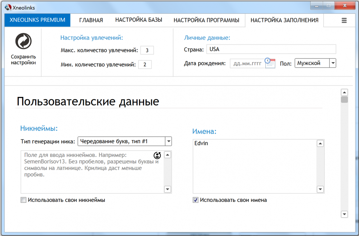Click names box scroll down arrow
This screenshot has height=236, width=359.
pyautogui.click(x=320, y=189)
